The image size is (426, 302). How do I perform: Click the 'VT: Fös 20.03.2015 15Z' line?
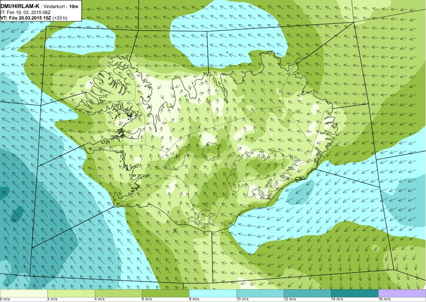[x=26, y=18]
